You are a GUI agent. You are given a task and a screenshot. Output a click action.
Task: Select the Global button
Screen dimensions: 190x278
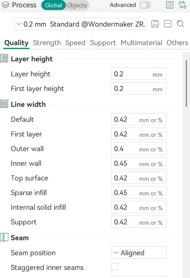[x=53, y=5]
